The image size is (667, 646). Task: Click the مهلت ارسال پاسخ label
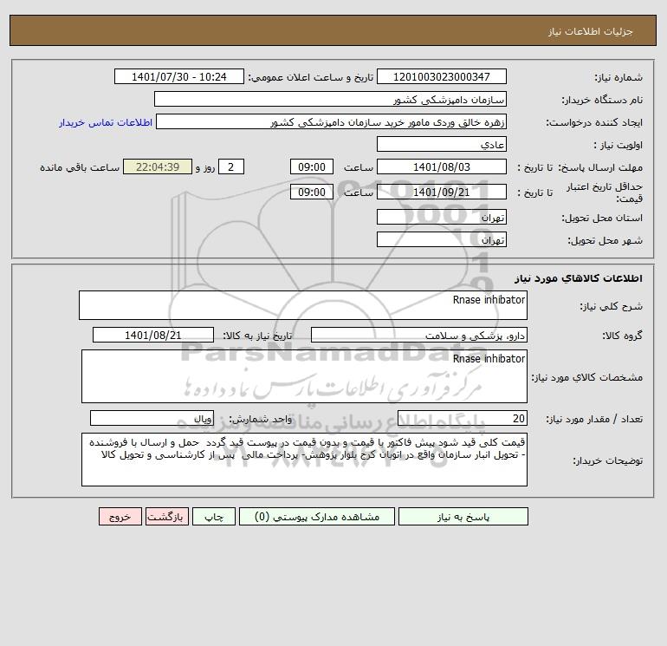(x=600, y=167)
